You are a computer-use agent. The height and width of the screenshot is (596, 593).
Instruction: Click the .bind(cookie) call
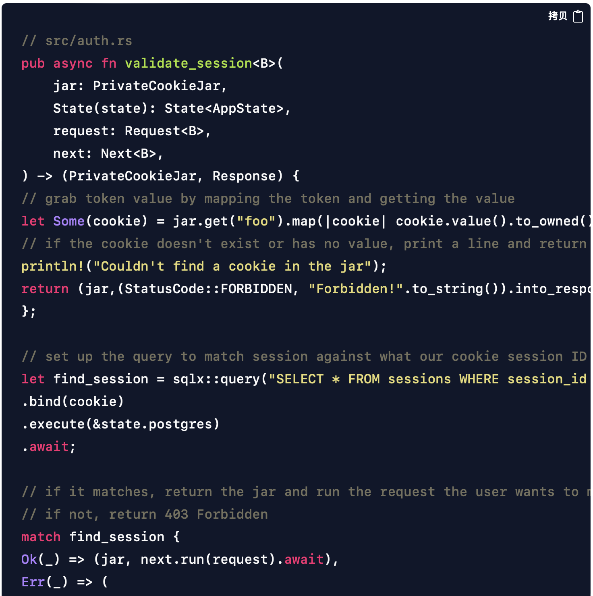coord(73,401)
